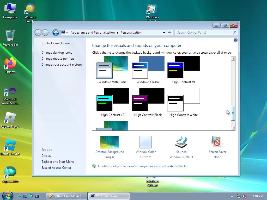Open the network tray icon
Image resolution: width=267 pixels, height=200 pixels.
[x=238, y=196]
